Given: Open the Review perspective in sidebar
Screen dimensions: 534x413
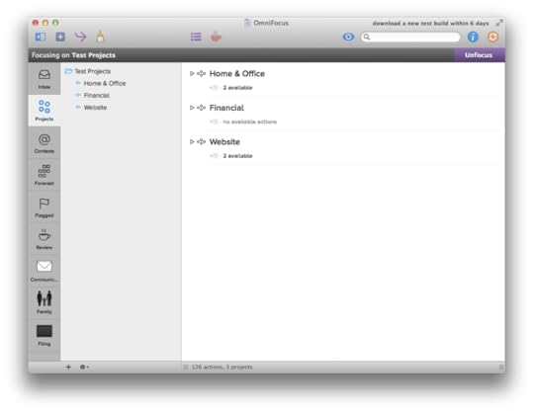Looking at the screenshot, I should point(44,239).
